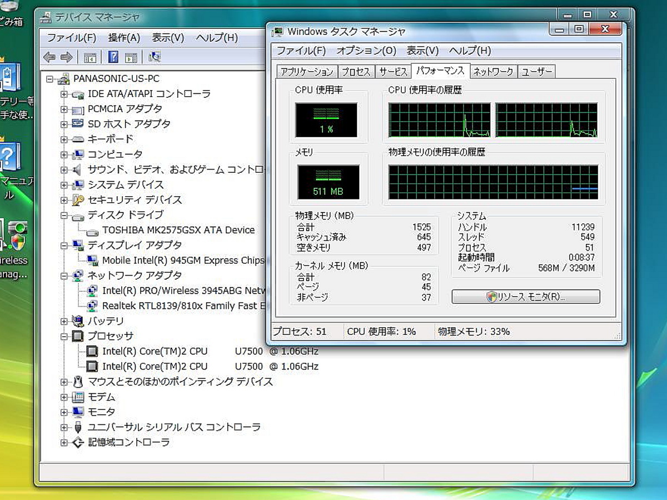Select the storage controller icon
The width and height of the screenshot is (667, 500).
[x=78, y=442]
